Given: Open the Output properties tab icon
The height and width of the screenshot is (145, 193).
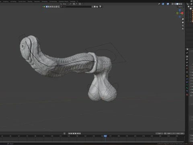Looking at the screenshot, I should (187, 60).
